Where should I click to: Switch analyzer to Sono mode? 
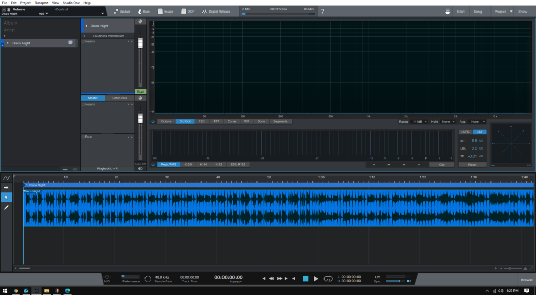click(261, 121)
